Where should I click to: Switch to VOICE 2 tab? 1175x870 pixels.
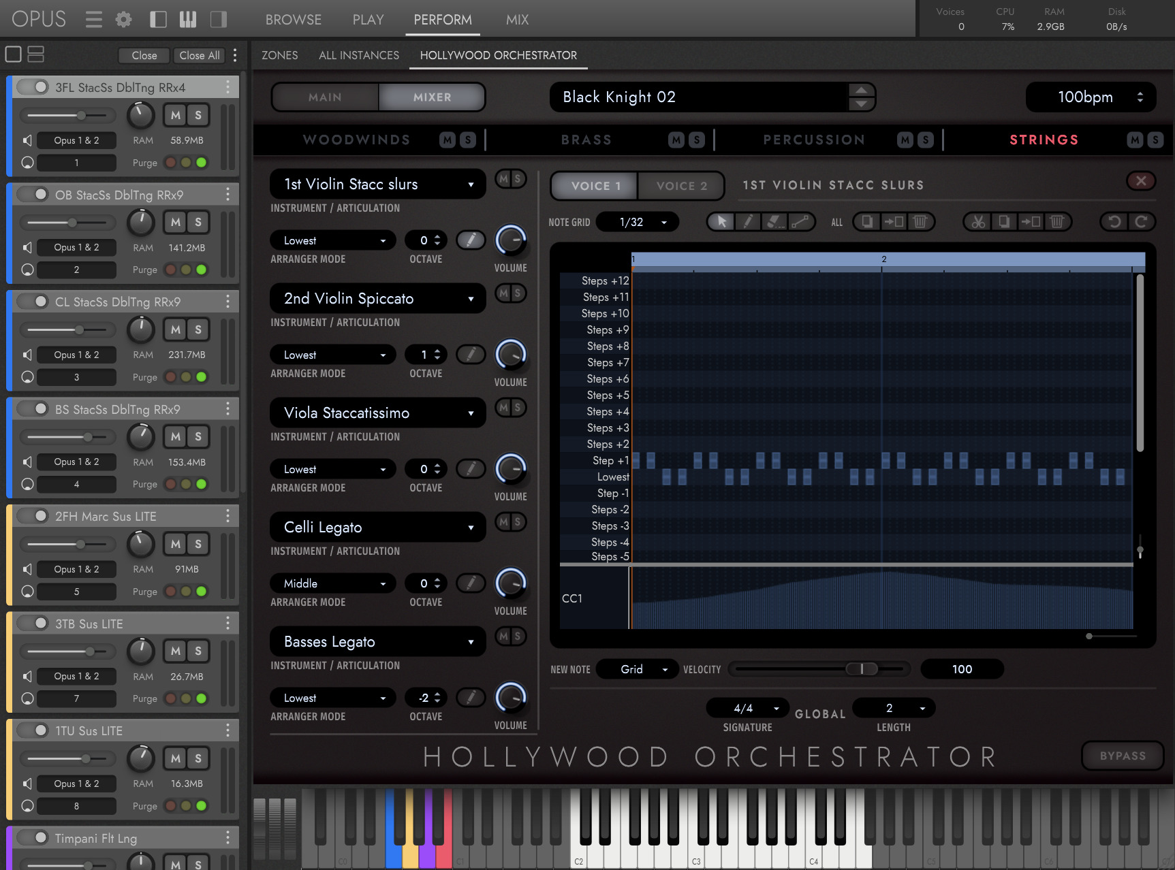click(x=681, y=186)
